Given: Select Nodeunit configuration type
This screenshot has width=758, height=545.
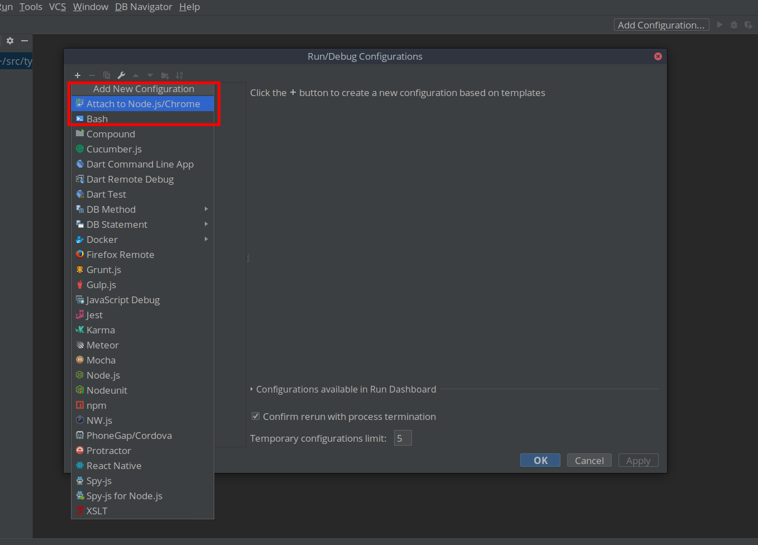Looking at the screenshot, I should [143, 390].
